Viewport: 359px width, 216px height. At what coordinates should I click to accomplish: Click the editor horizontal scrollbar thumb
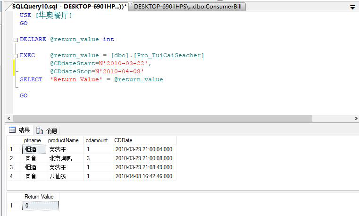[163, 118]
